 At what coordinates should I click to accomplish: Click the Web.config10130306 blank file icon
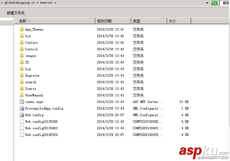click(x=22, y=121)
